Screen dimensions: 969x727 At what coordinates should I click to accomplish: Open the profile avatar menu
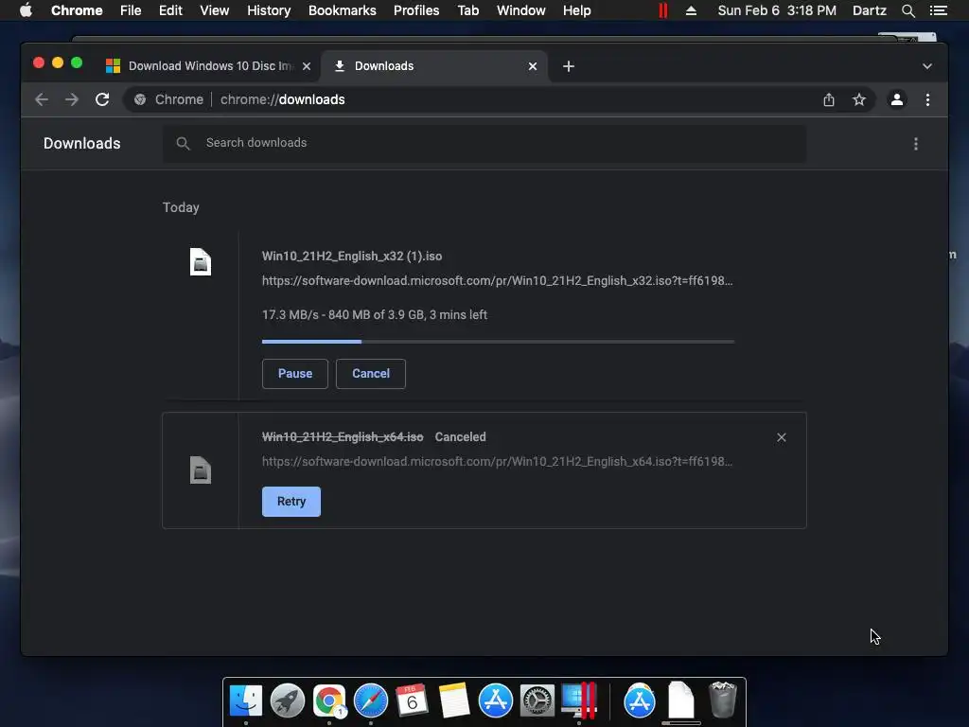pyautogui.click(x=897, y=99)
